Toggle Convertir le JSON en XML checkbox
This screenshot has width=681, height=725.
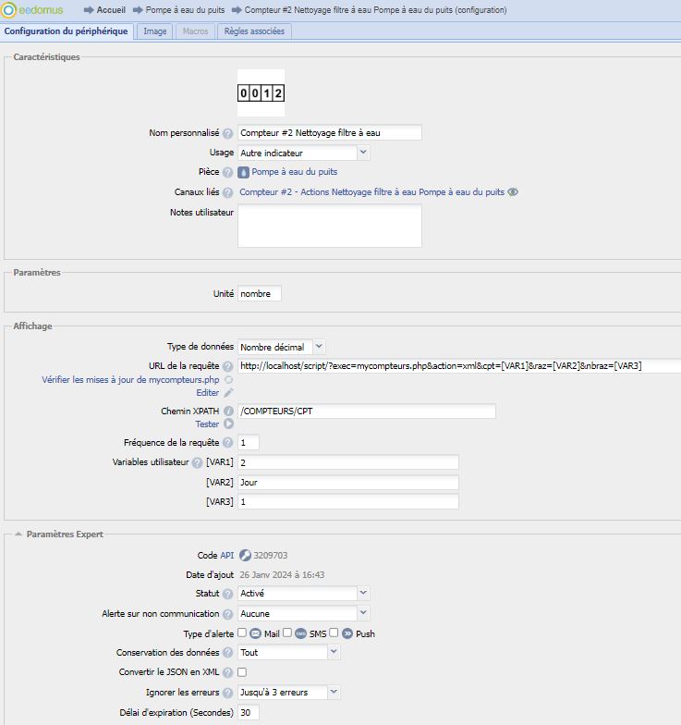242,672
